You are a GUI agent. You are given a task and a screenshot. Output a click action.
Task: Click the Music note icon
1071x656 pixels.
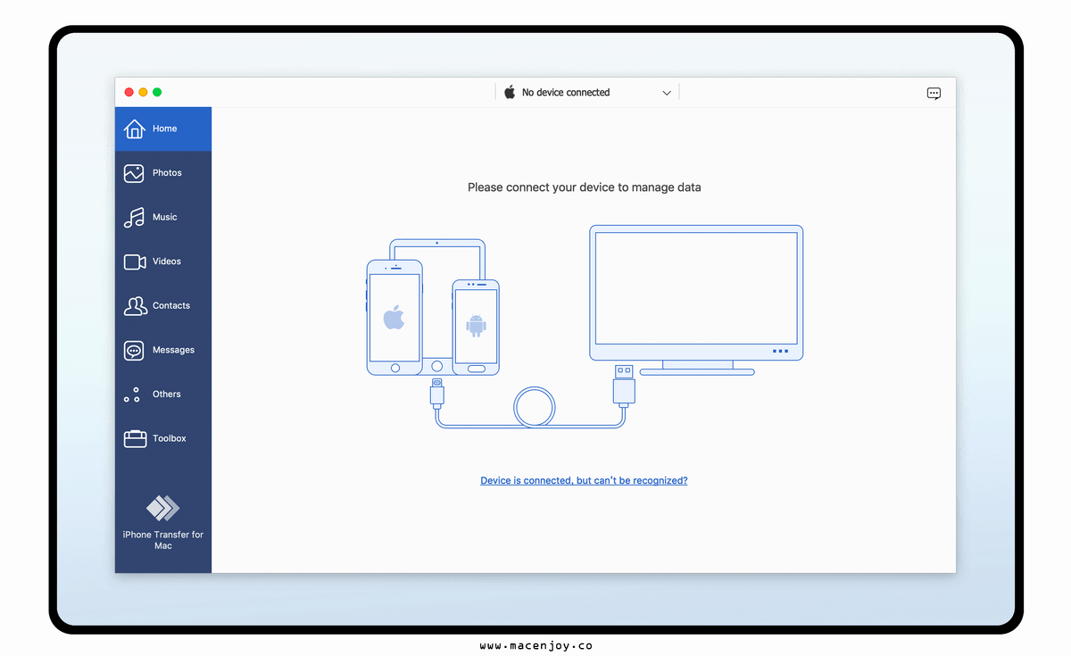click(x=134, y=217)
